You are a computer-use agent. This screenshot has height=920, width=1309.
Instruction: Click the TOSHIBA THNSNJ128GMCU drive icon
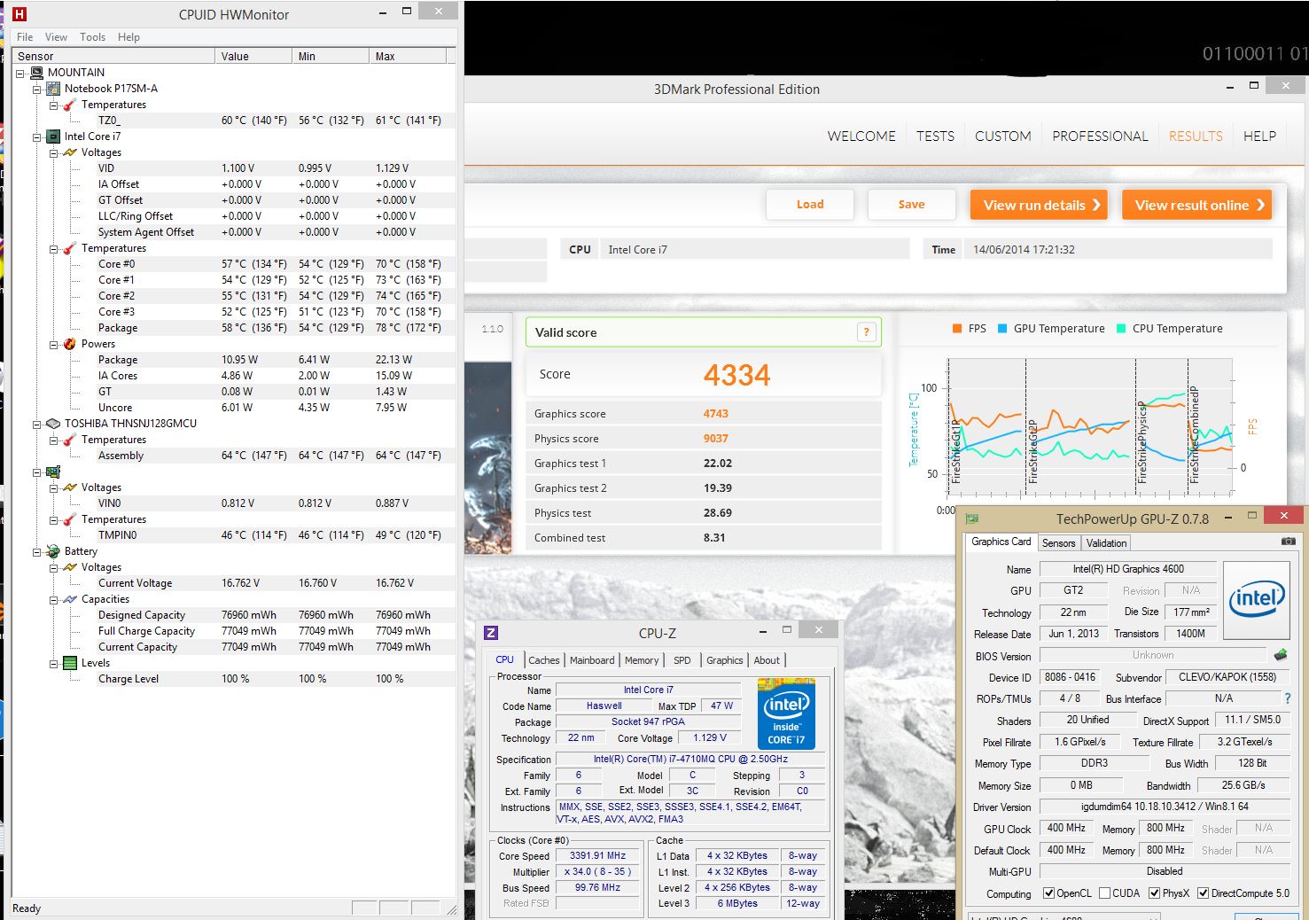[53, 424]
